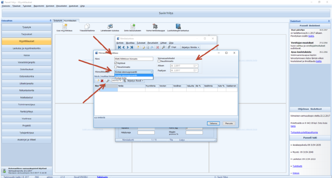Image resolution: width=332 pixels, height=178 pixels.
Task: Click Tukitiketti link
Action: click(x=297, y=166)
